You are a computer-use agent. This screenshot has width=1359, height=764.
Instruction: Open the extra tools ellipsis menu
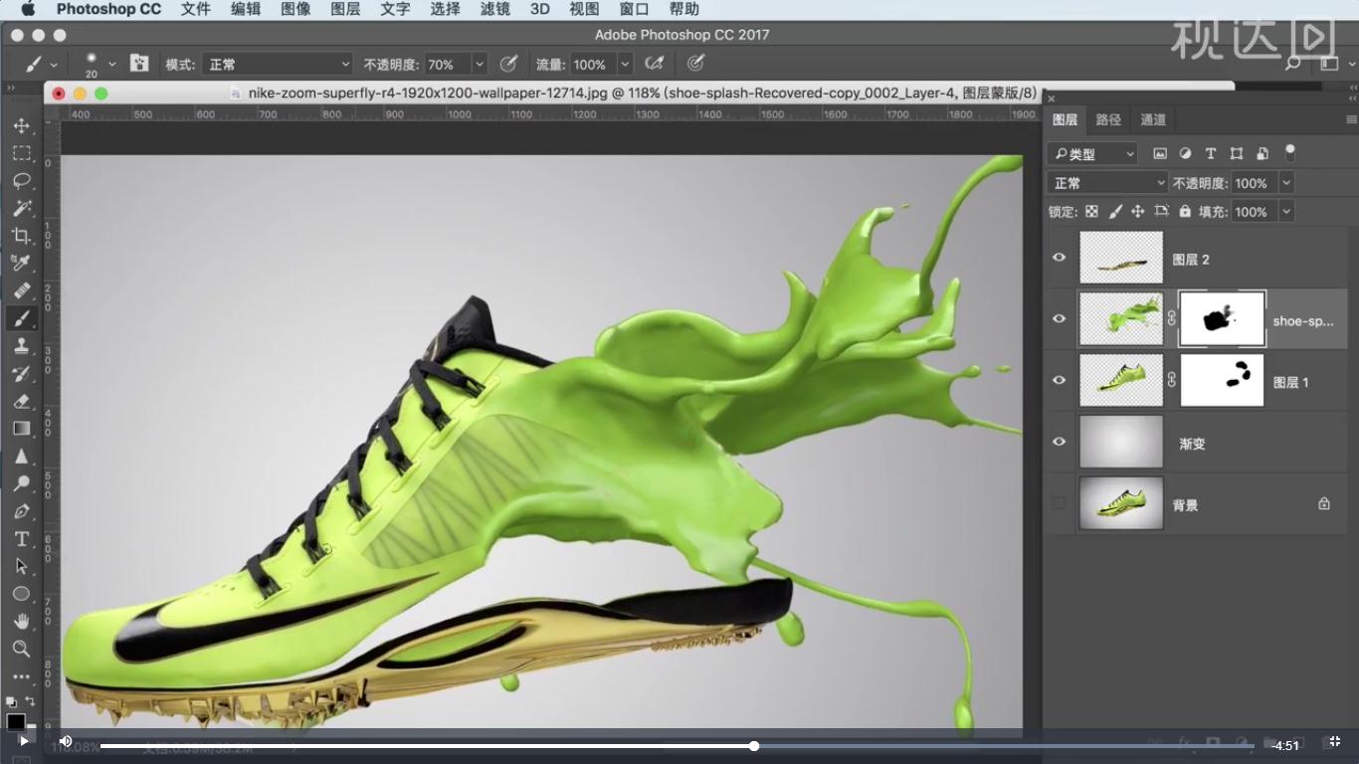point(21,676)
